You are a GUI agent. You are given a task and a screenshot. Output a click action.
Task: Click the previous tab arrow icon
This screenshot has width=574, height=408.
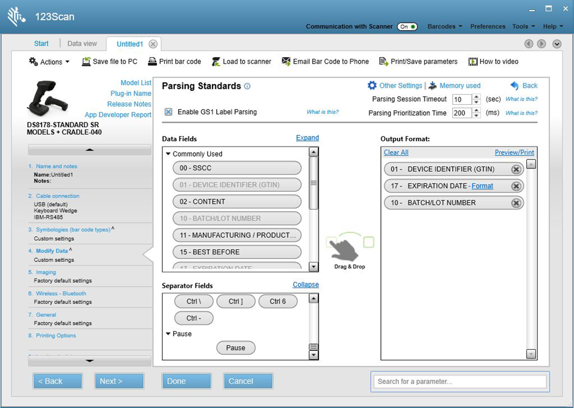coord(529,44)
